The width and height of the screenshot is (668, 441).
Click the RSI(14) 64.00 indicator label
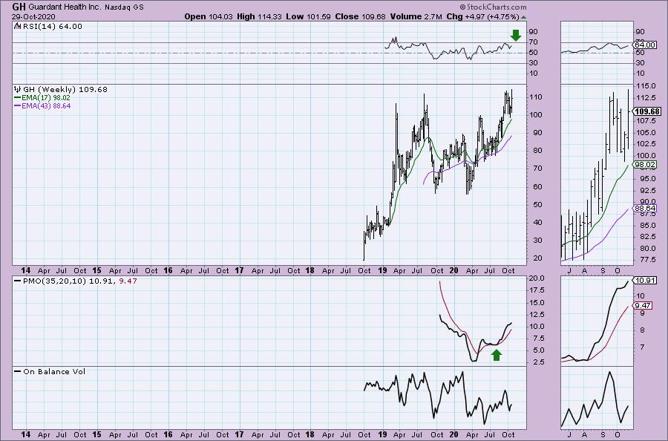point(53,26)
